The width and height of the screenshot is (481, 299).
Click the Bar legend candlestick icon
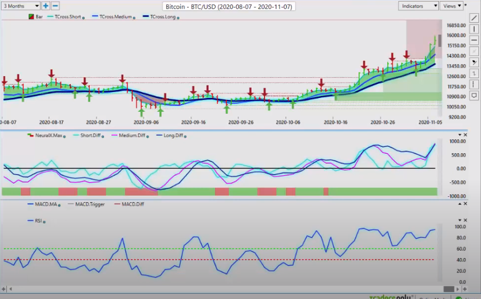tap(31, 16)
